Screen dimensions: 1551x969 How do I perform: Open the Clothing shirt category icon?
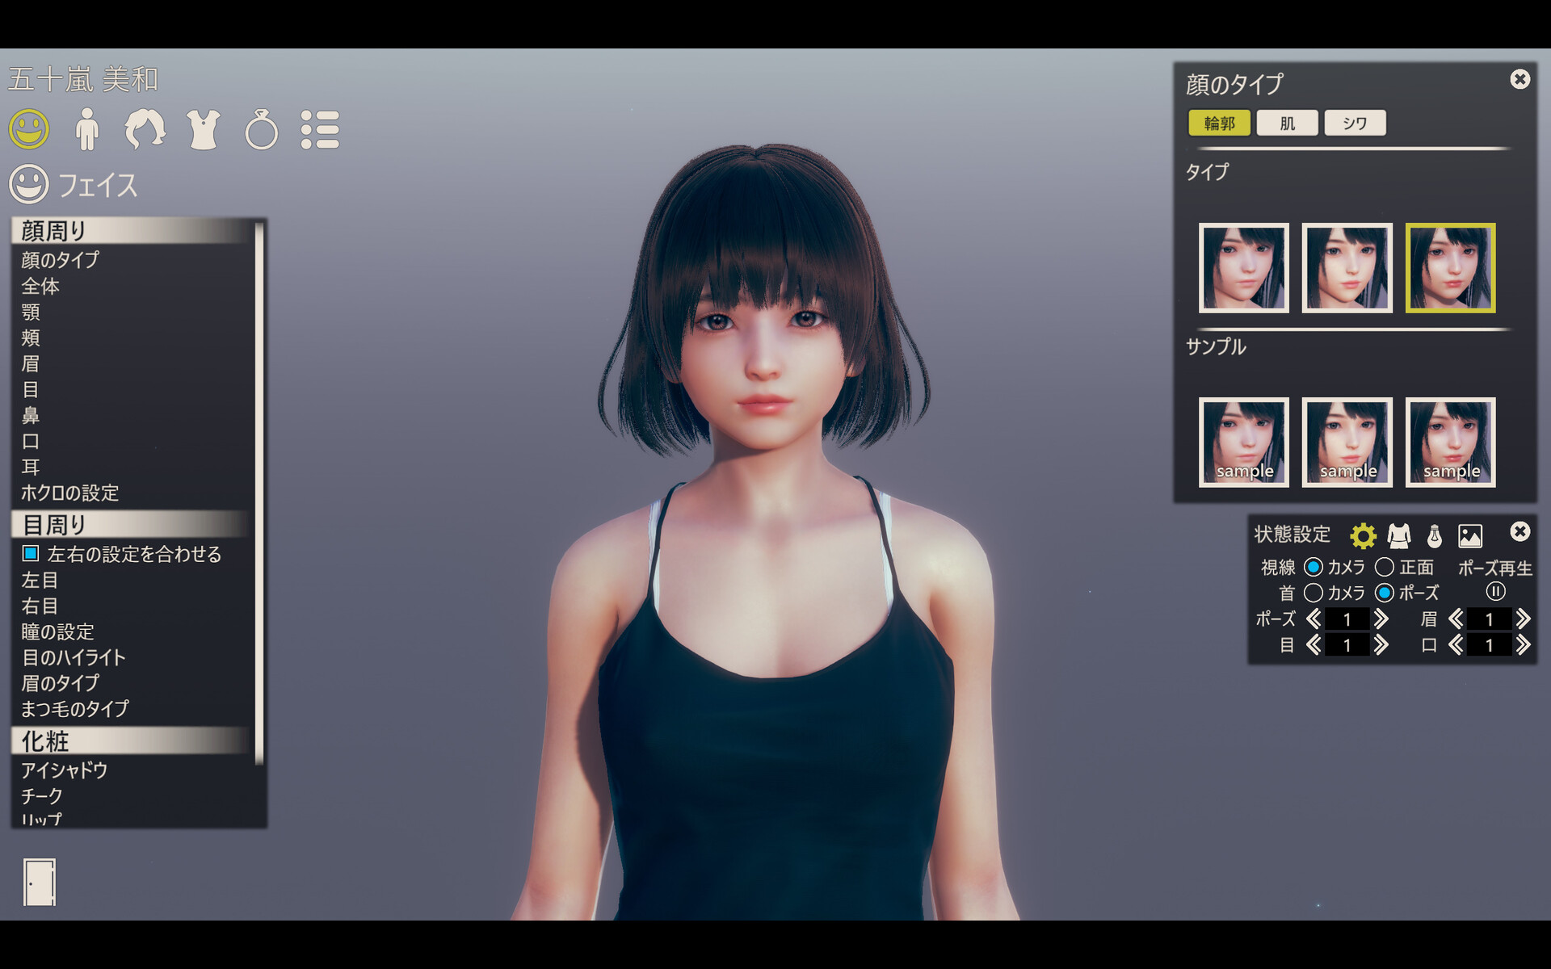[x=204, y=129]
